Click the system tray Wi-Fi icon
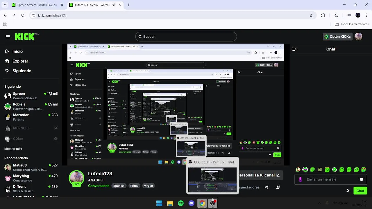Screen dimensions: 372x209 pos(335,203)
